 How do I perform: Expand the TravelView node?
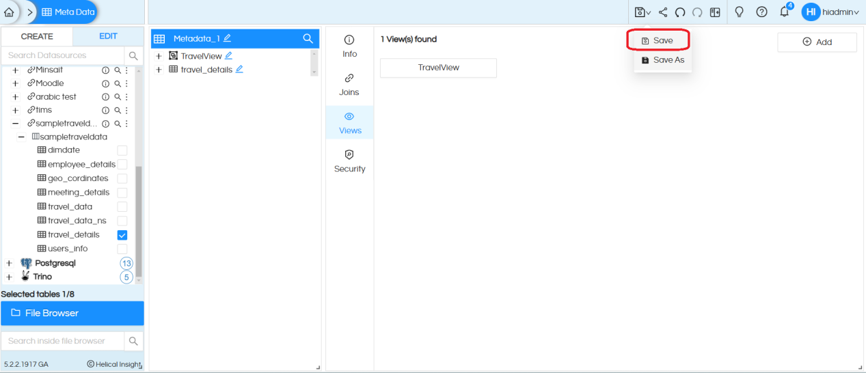(159, 56)
